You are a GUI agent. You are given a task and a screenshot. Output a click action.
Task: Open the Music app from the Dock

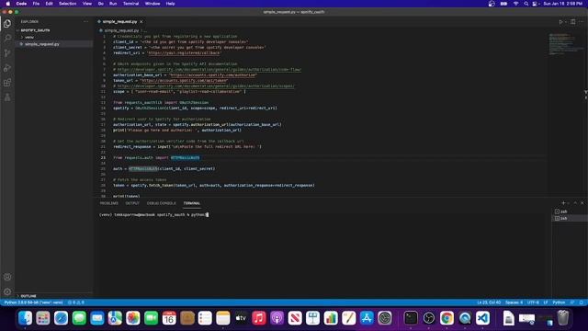[259, 318]
